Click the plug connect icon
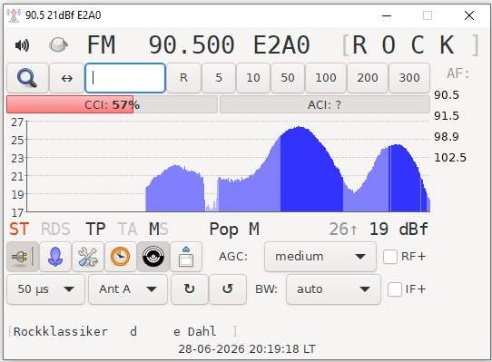The image size is (492, 362). pos(23,257)
